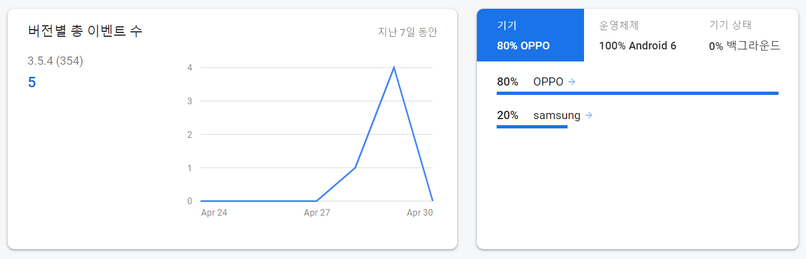
Task: Click 100% Android 6 text
Action: click(x=637, y=46)
